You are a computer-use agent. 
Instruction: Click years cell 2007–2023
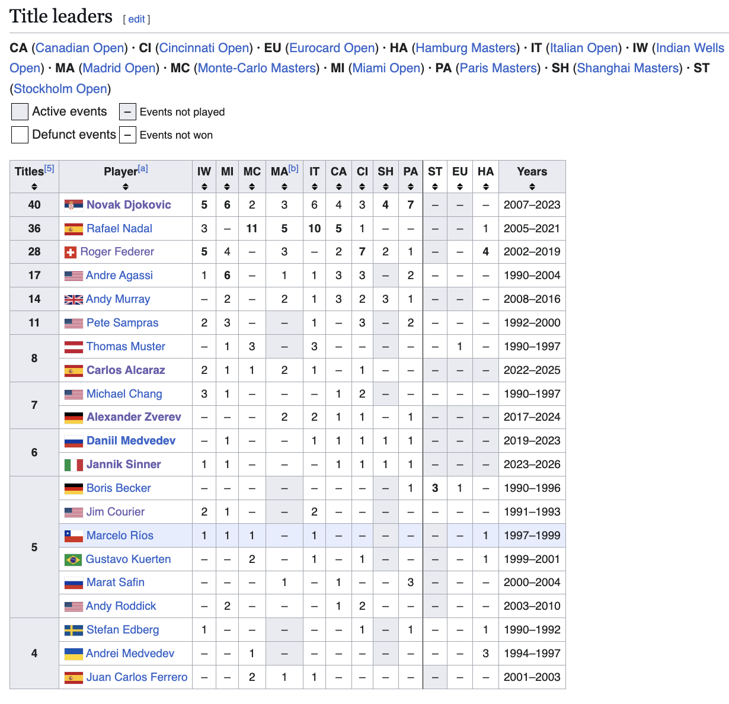[x=532, y=205]
